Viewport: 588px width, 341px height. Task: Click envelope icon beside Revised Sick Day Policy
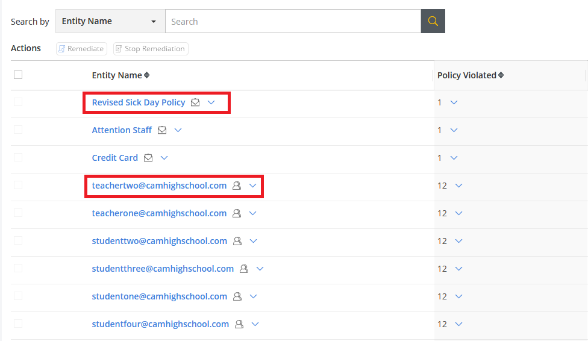click(195, 102)
